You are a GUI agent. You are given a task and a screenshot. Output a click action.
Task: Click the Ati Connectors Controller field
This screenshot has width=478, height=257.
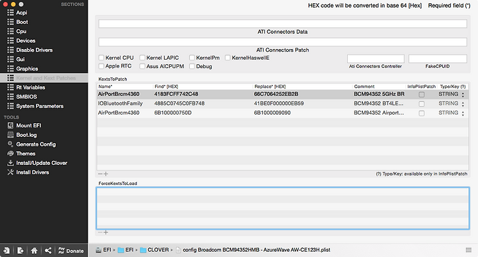[376, 59]
